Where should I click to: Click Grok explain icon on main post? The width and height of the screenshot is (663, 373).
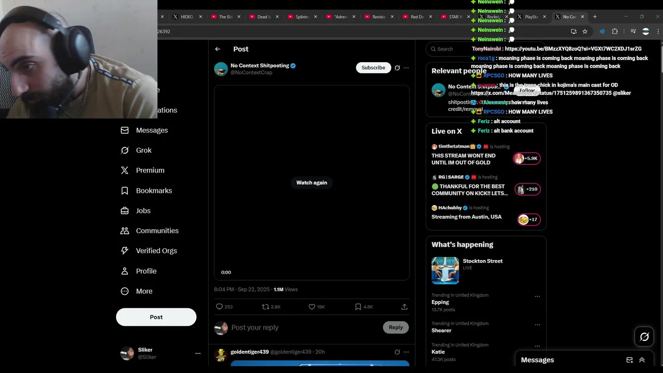click(x=397, y=68)
